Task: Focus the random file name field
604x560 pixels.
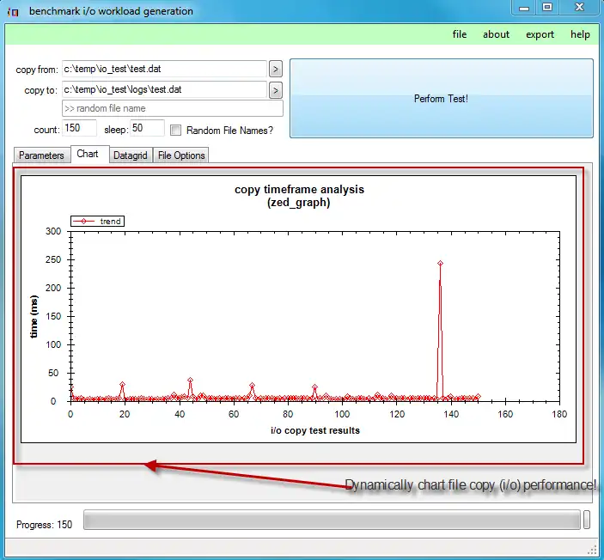Action: pos(173,108)
